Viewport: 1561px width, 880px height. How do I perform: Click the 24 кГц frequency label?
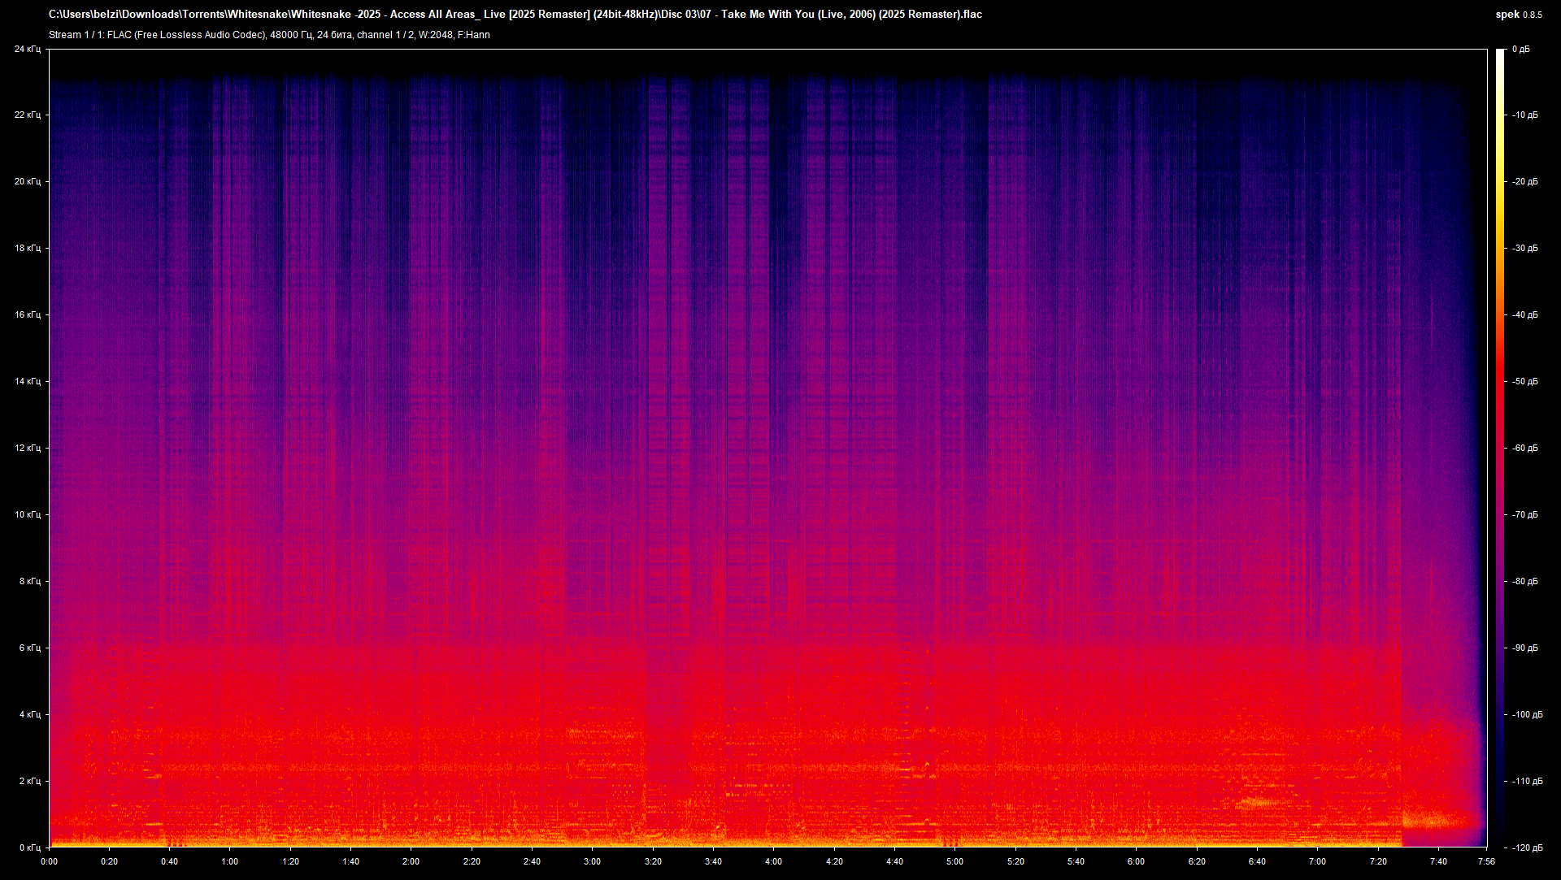[27, 50]
